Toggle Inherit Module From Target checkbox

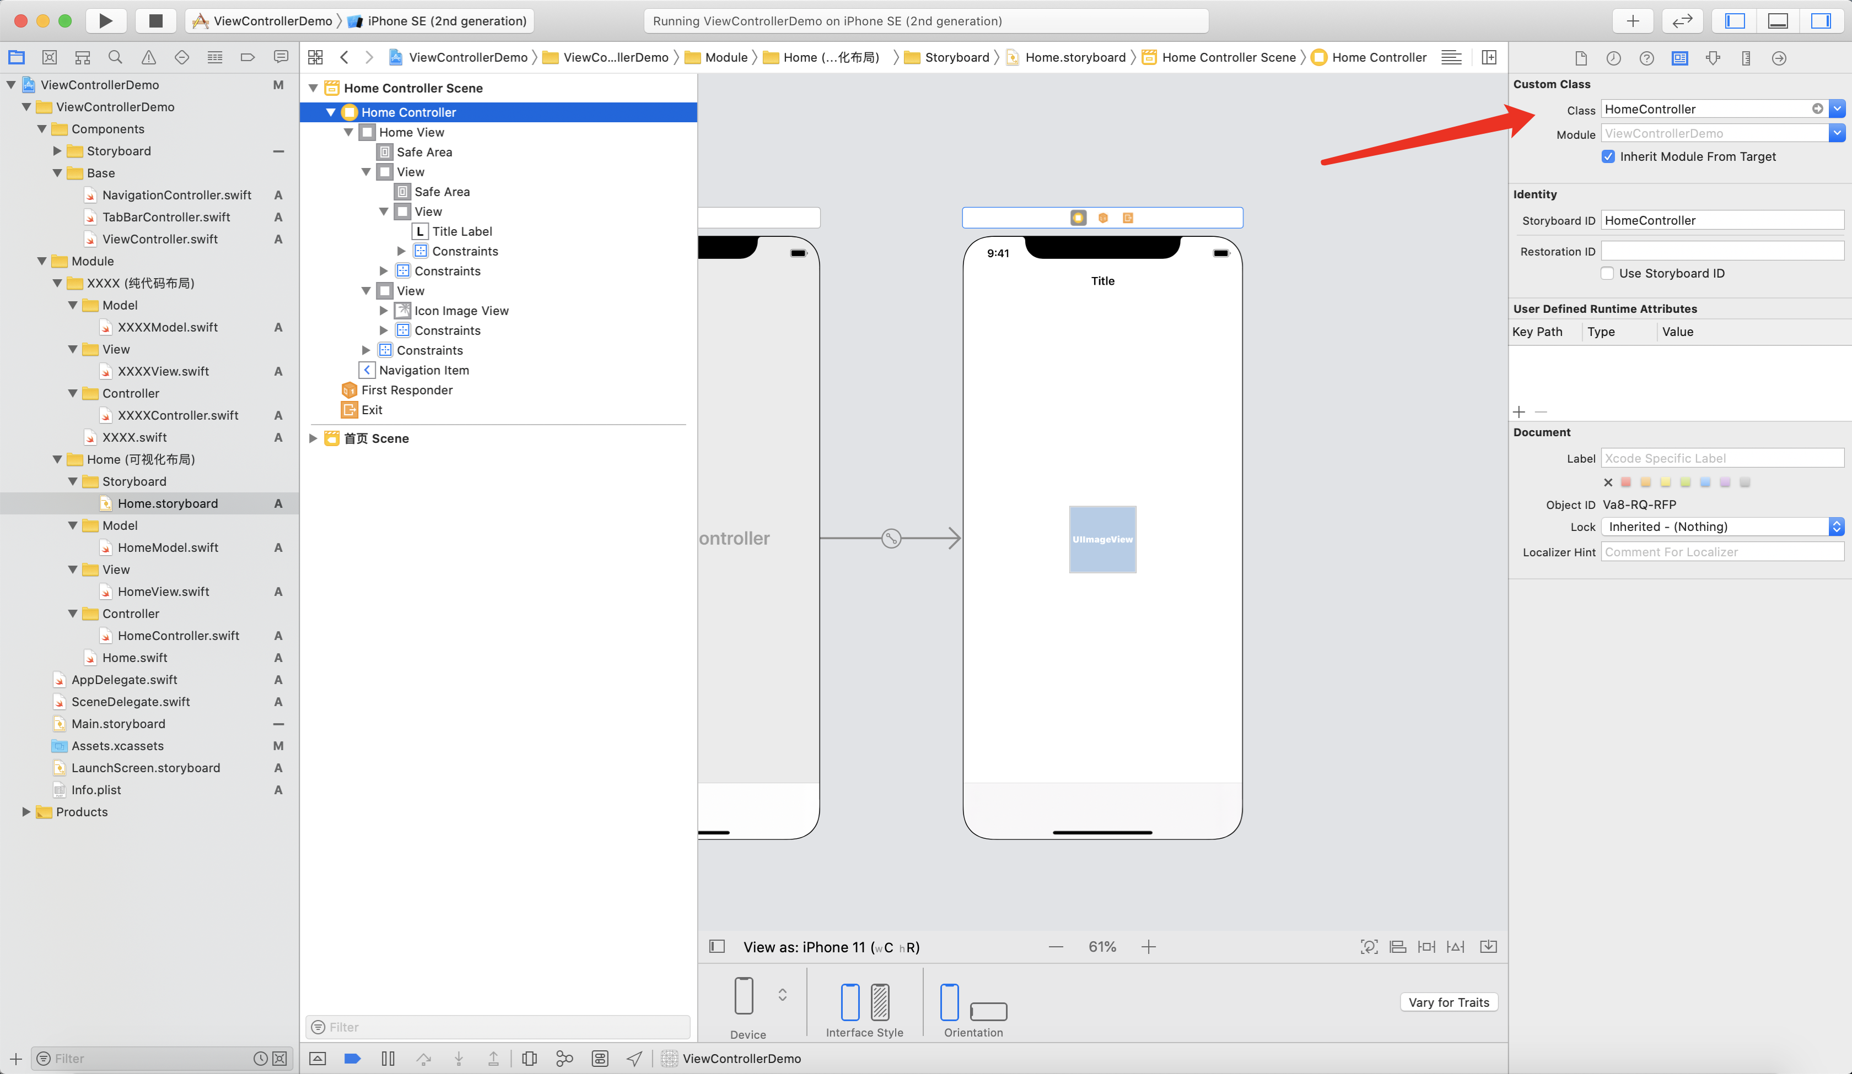tap(1608, 156)
